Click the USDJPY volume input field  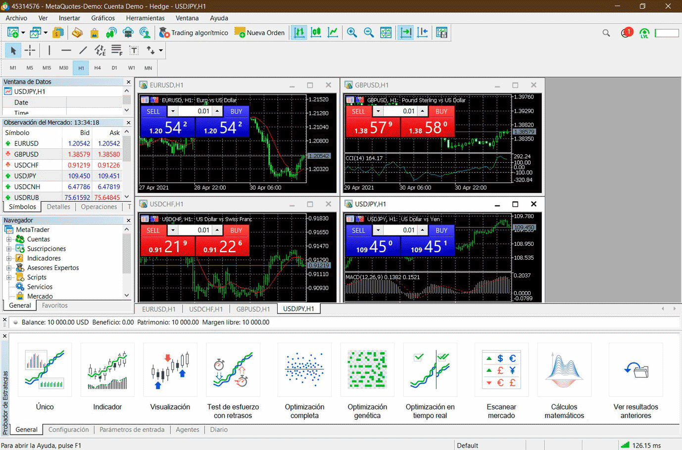pyautogui.click(x=400, y=230)
